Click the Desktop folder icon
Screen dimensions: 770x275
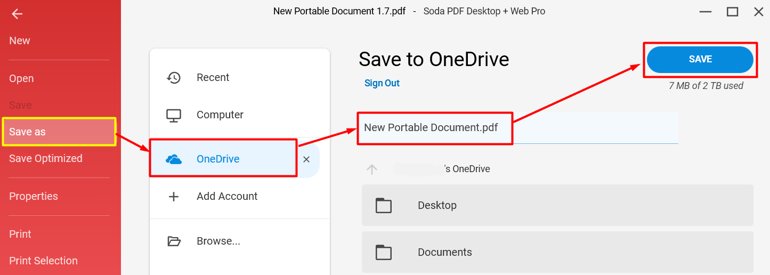coord(384,206)
